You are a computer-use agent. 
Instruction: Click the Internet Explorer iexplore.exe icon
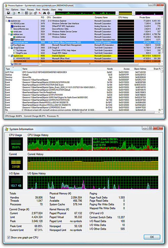(12, 56)
